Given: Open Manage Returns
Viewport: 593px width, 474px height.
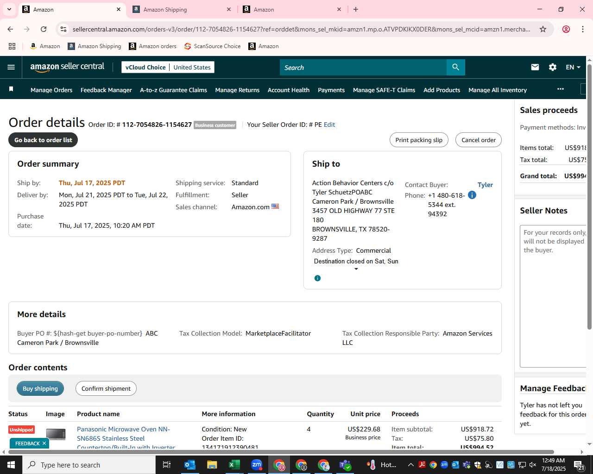Looking at the screenshot, I should pos(237,90).
